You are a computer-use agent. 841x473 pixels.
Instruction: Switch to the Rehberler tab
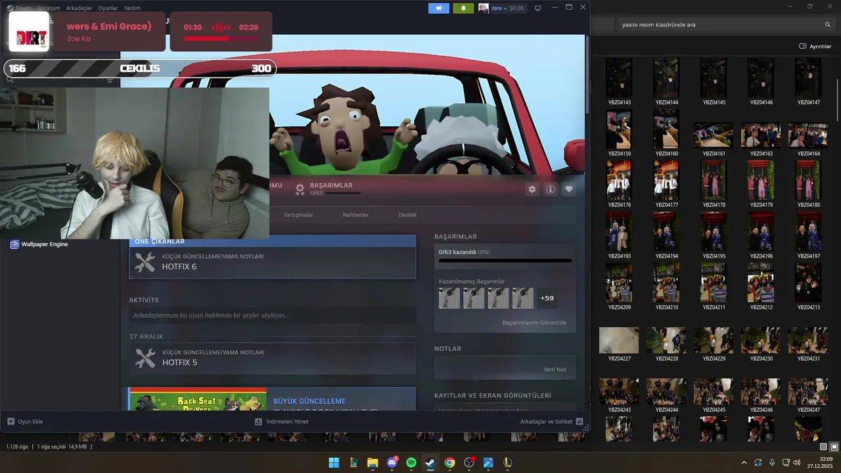[355, 215]
